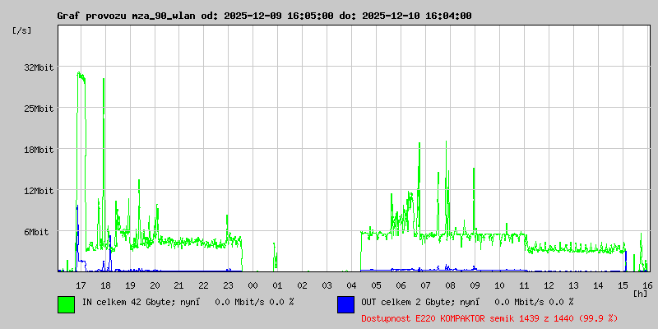Click the '12' hour label on x-axis
This screenshot has height=329, width=658.
tap(549, 285)
